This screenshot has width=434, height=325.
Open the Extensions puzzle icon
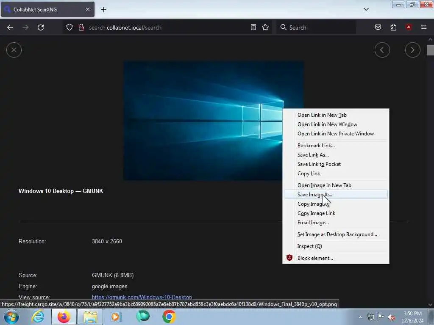[393, 27]
